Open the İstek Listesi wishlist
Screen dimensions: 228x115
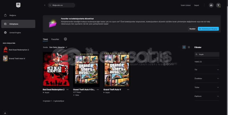(186, 5)
